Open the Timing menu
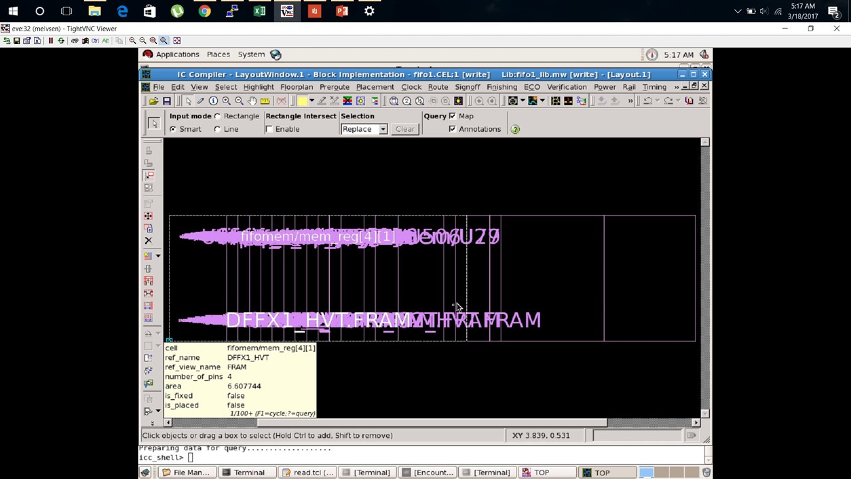 tap(654, 87)
